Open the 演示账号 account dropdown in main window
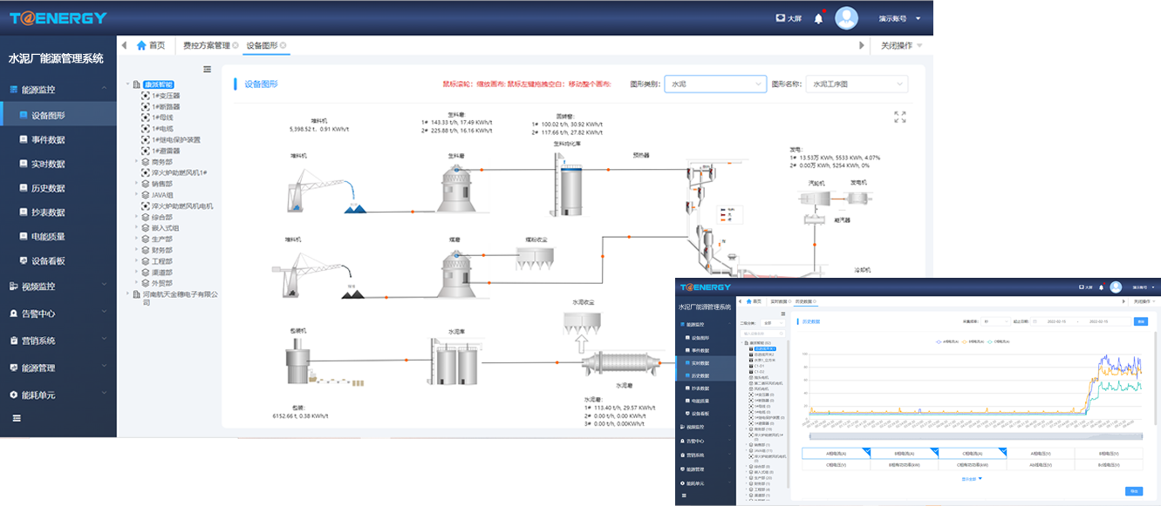 (898, 18)
